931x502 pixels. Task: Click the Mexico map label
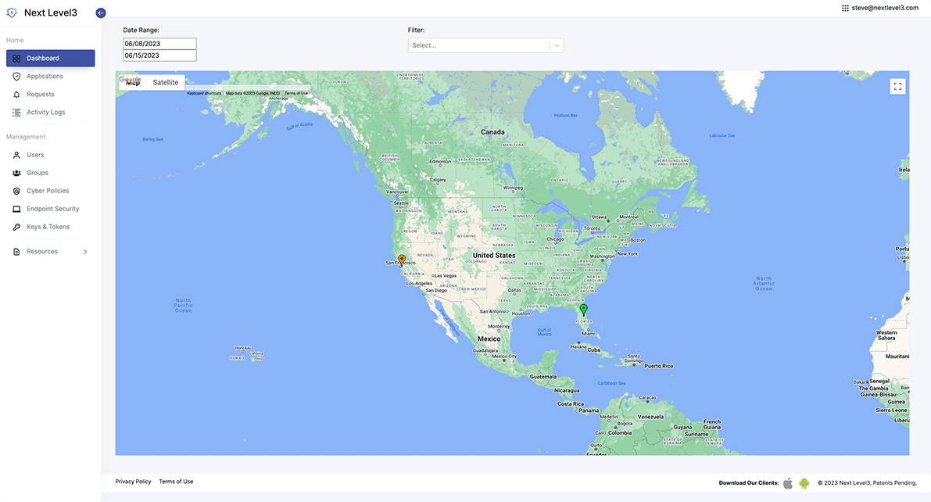click(489, 339)
